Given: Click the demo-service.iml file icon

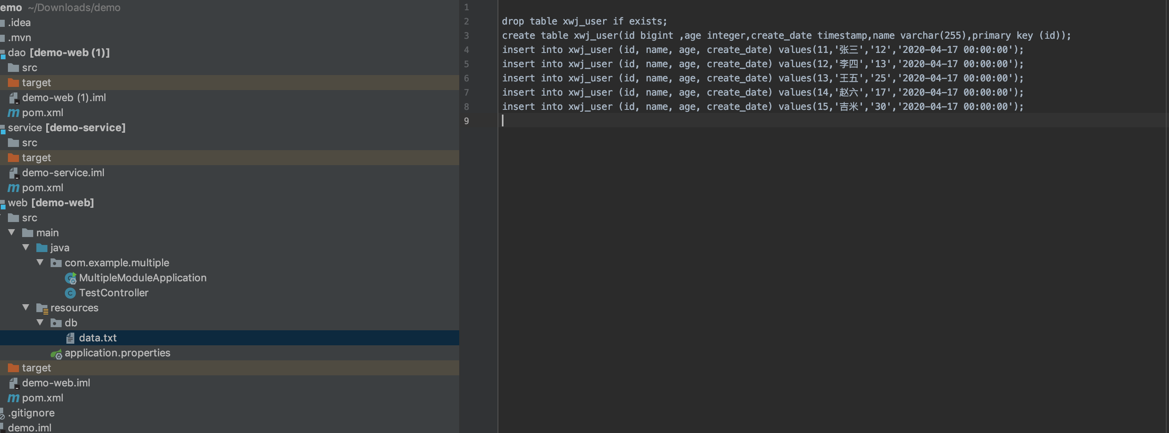Looking at the screenshot, I should tap(13, 173).
